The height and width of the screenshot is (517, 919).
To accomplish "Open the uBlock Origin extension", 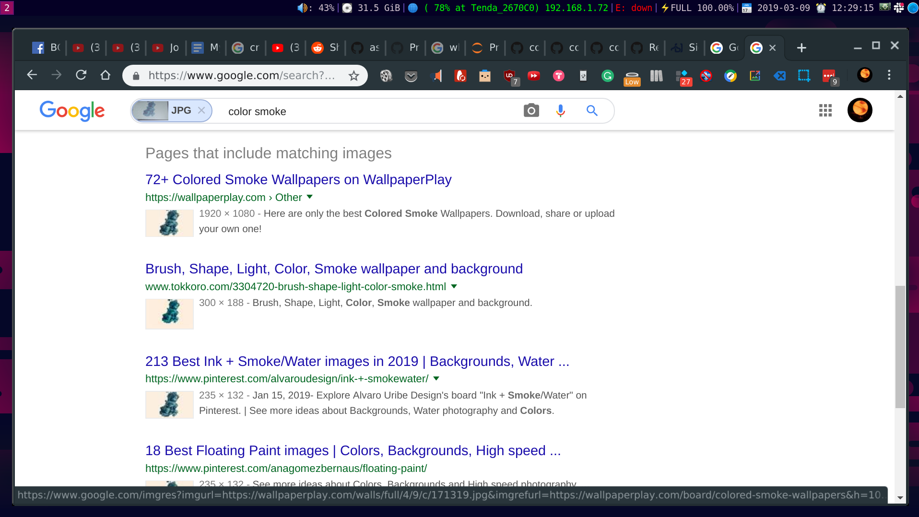I will pyautogui.click(x=510, y=76).
